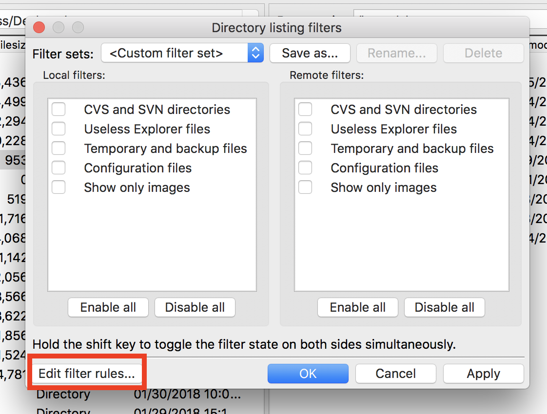547x414 pixels.
Task: Check "Useless Explorer files" under Local filters
Action: pos(59,129)
